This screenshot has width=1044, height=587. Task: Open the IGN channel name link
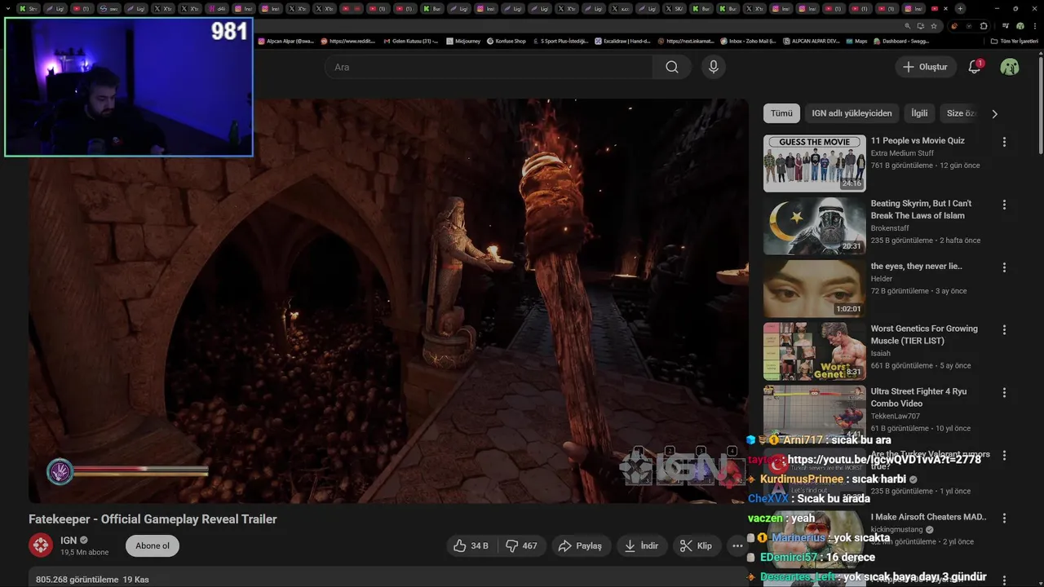pos(69,540)
